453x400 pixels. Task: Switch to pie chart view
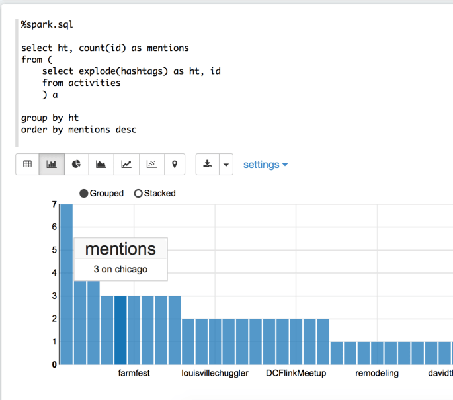tap(76, 165)
